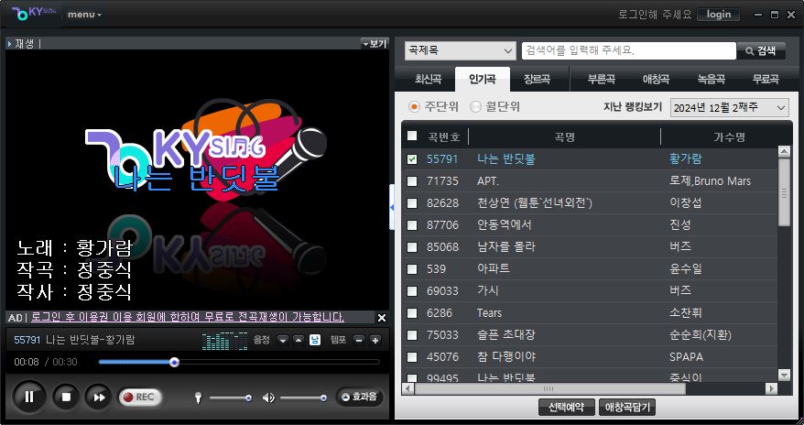Check the box for 85068 남자를 몰라
The width and height of the screenshot is (804, 425).
(412, 247)
